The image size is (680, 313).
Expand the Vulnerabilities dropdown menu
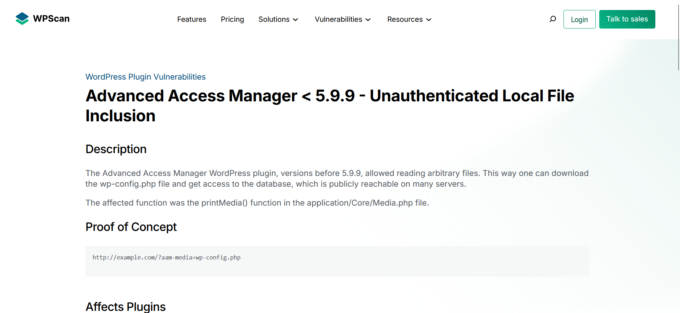(343, 19)
